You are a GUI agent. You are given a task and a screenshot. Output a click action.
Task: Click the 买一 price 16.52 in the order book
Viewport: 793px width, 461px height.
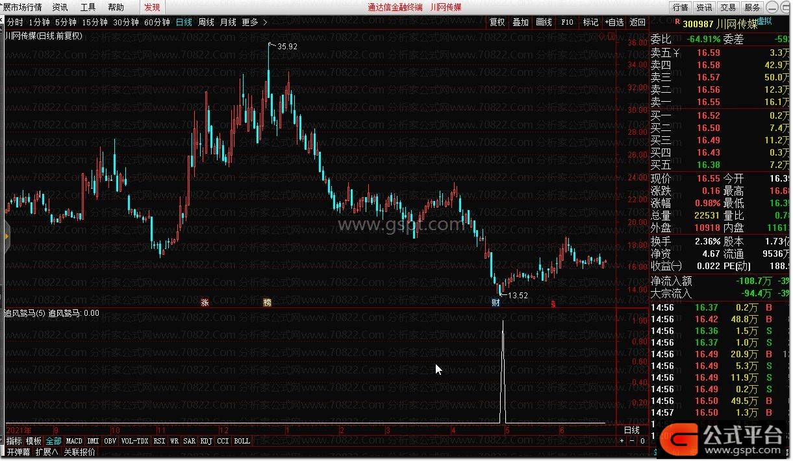709,115
